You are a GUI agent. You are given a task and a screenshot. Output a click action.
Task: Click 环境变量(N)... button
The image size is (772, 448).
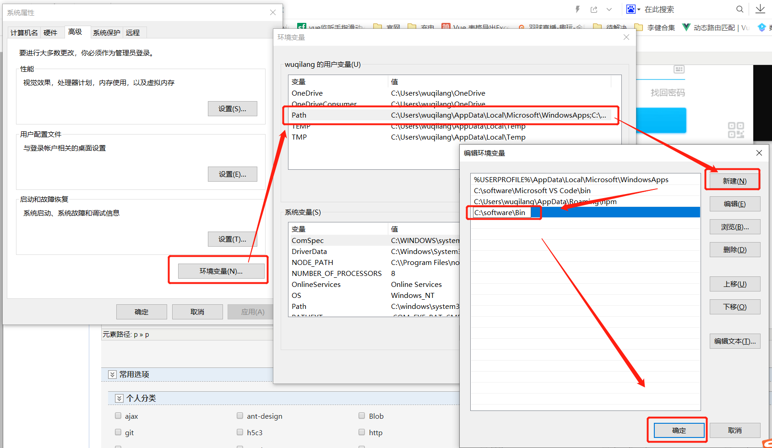(221, 271)
